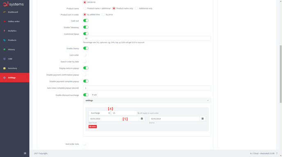Toggle the Enable Stamp switch
The image size is (282, 157).
pos(86,48)
